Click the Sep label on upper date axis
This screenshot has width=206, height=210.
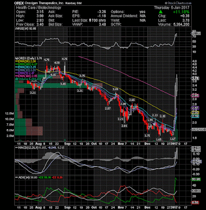(67, 144)
